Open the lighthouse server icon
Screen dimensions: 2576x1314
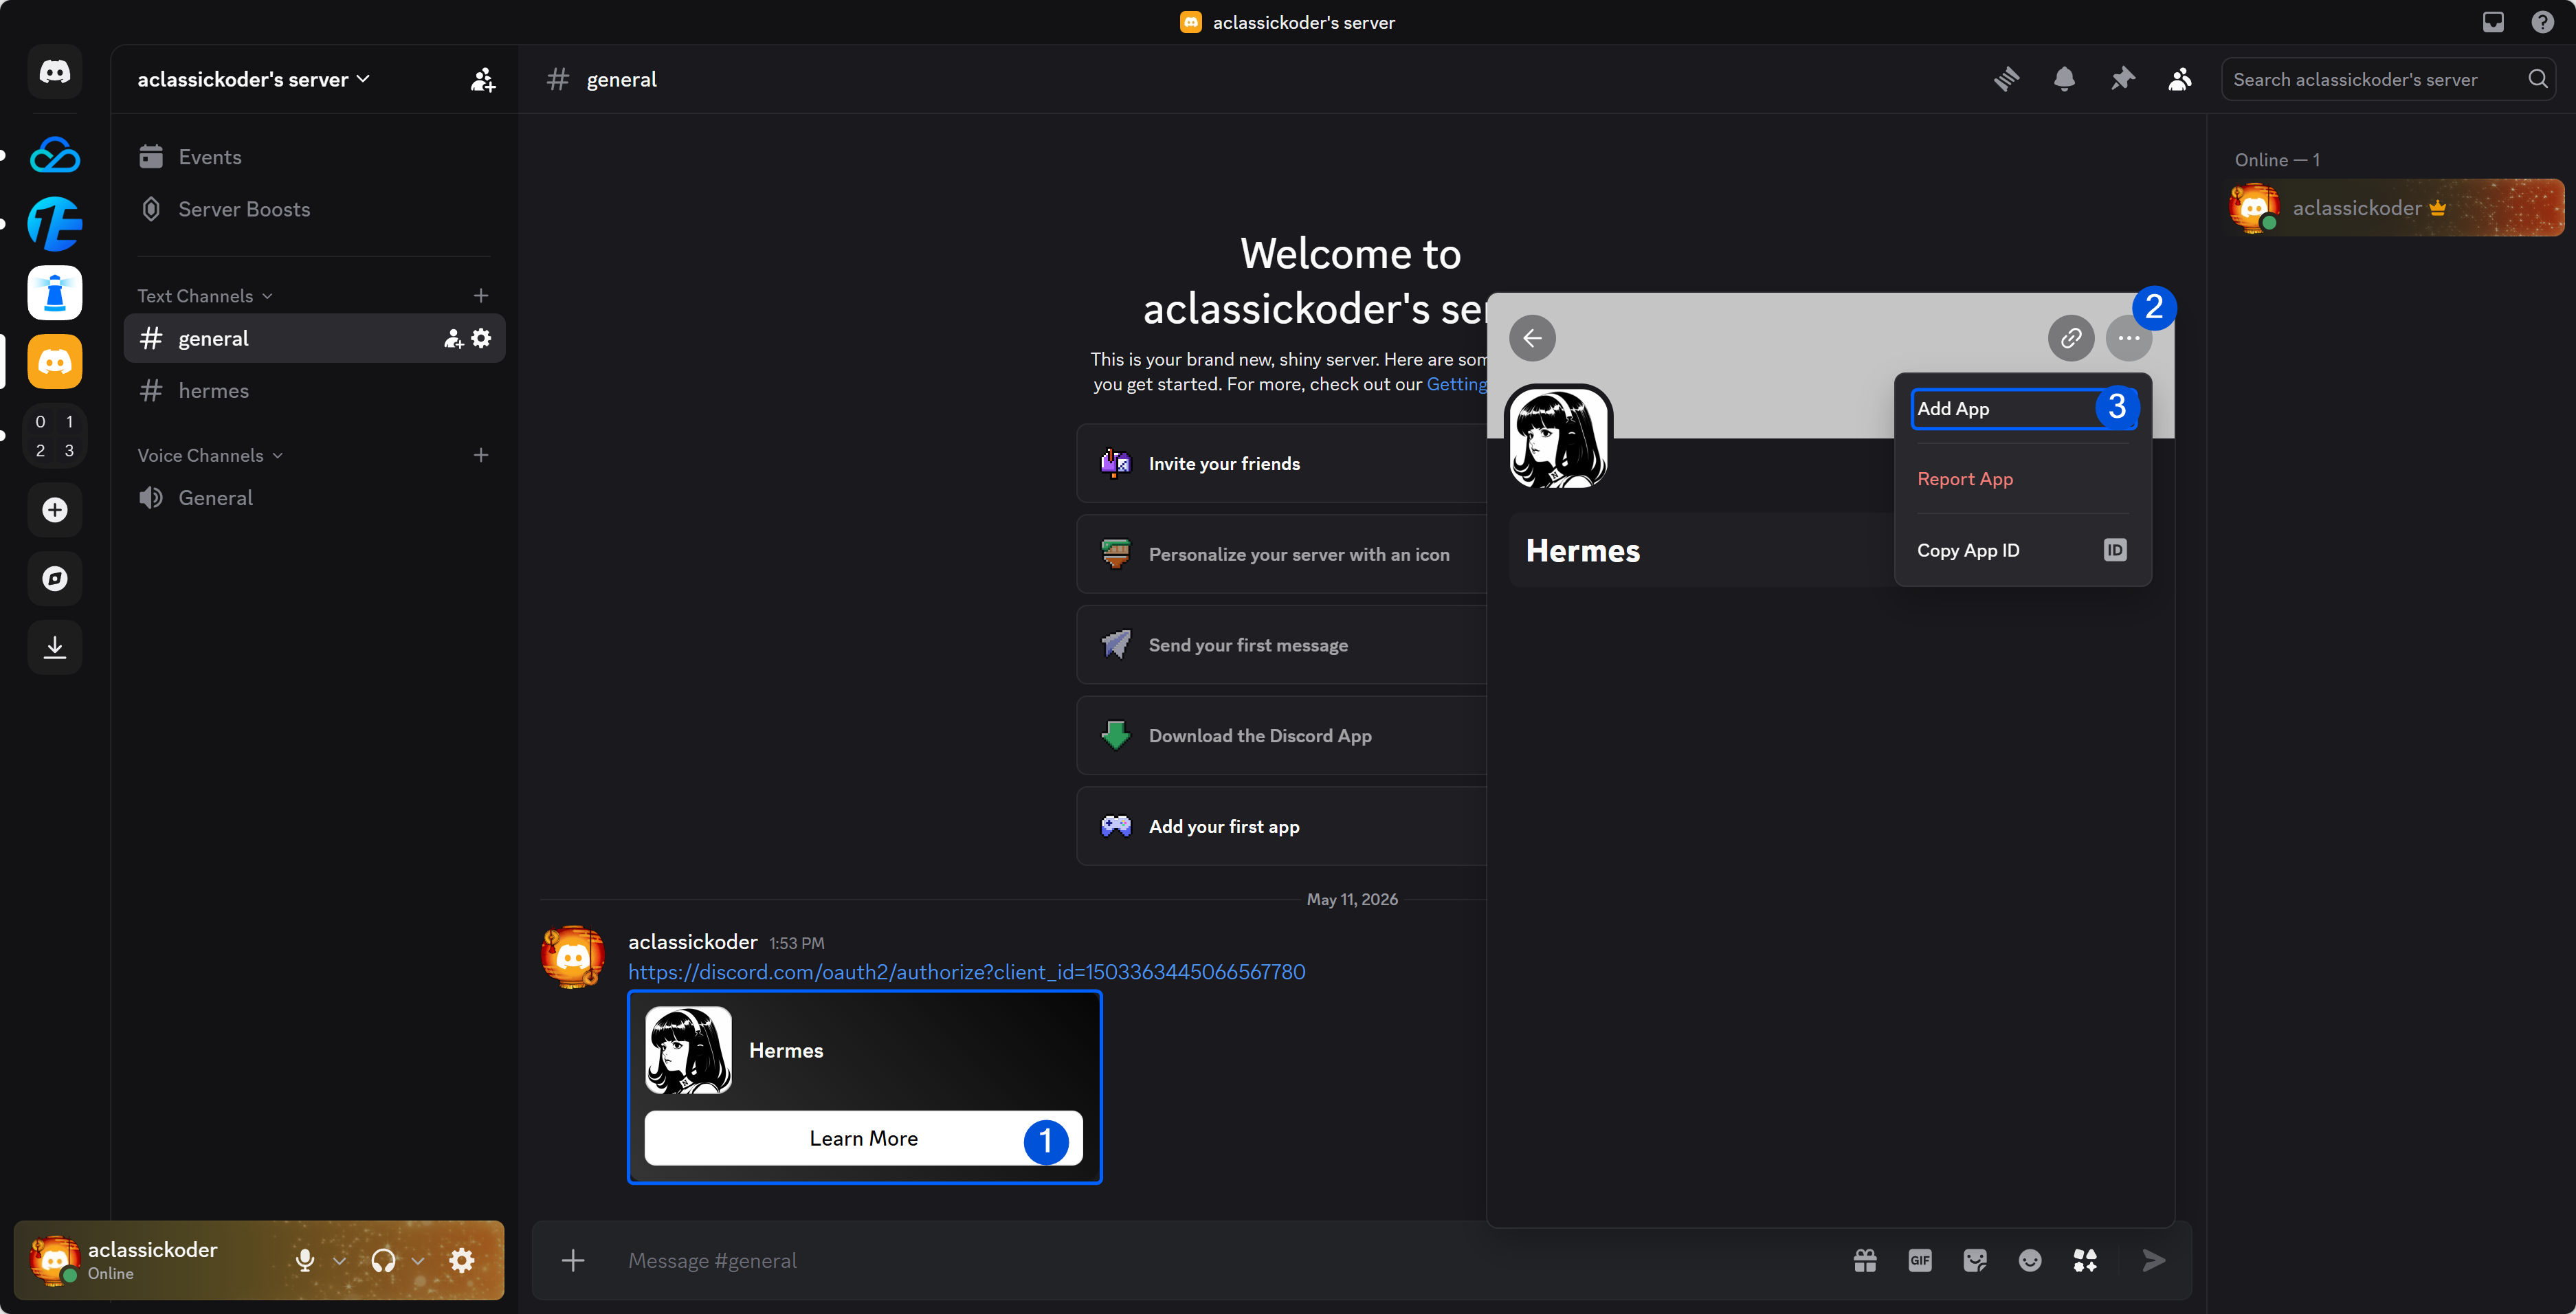point(55,293)
